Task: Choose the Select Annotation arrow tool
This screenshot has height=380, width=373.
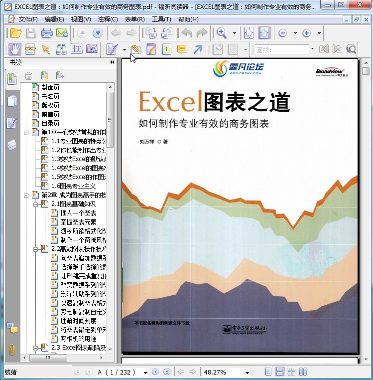Action: 46,49
